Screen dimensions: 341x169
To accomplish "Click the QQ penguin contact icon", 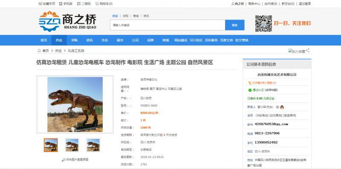I will tap(282, 107).
